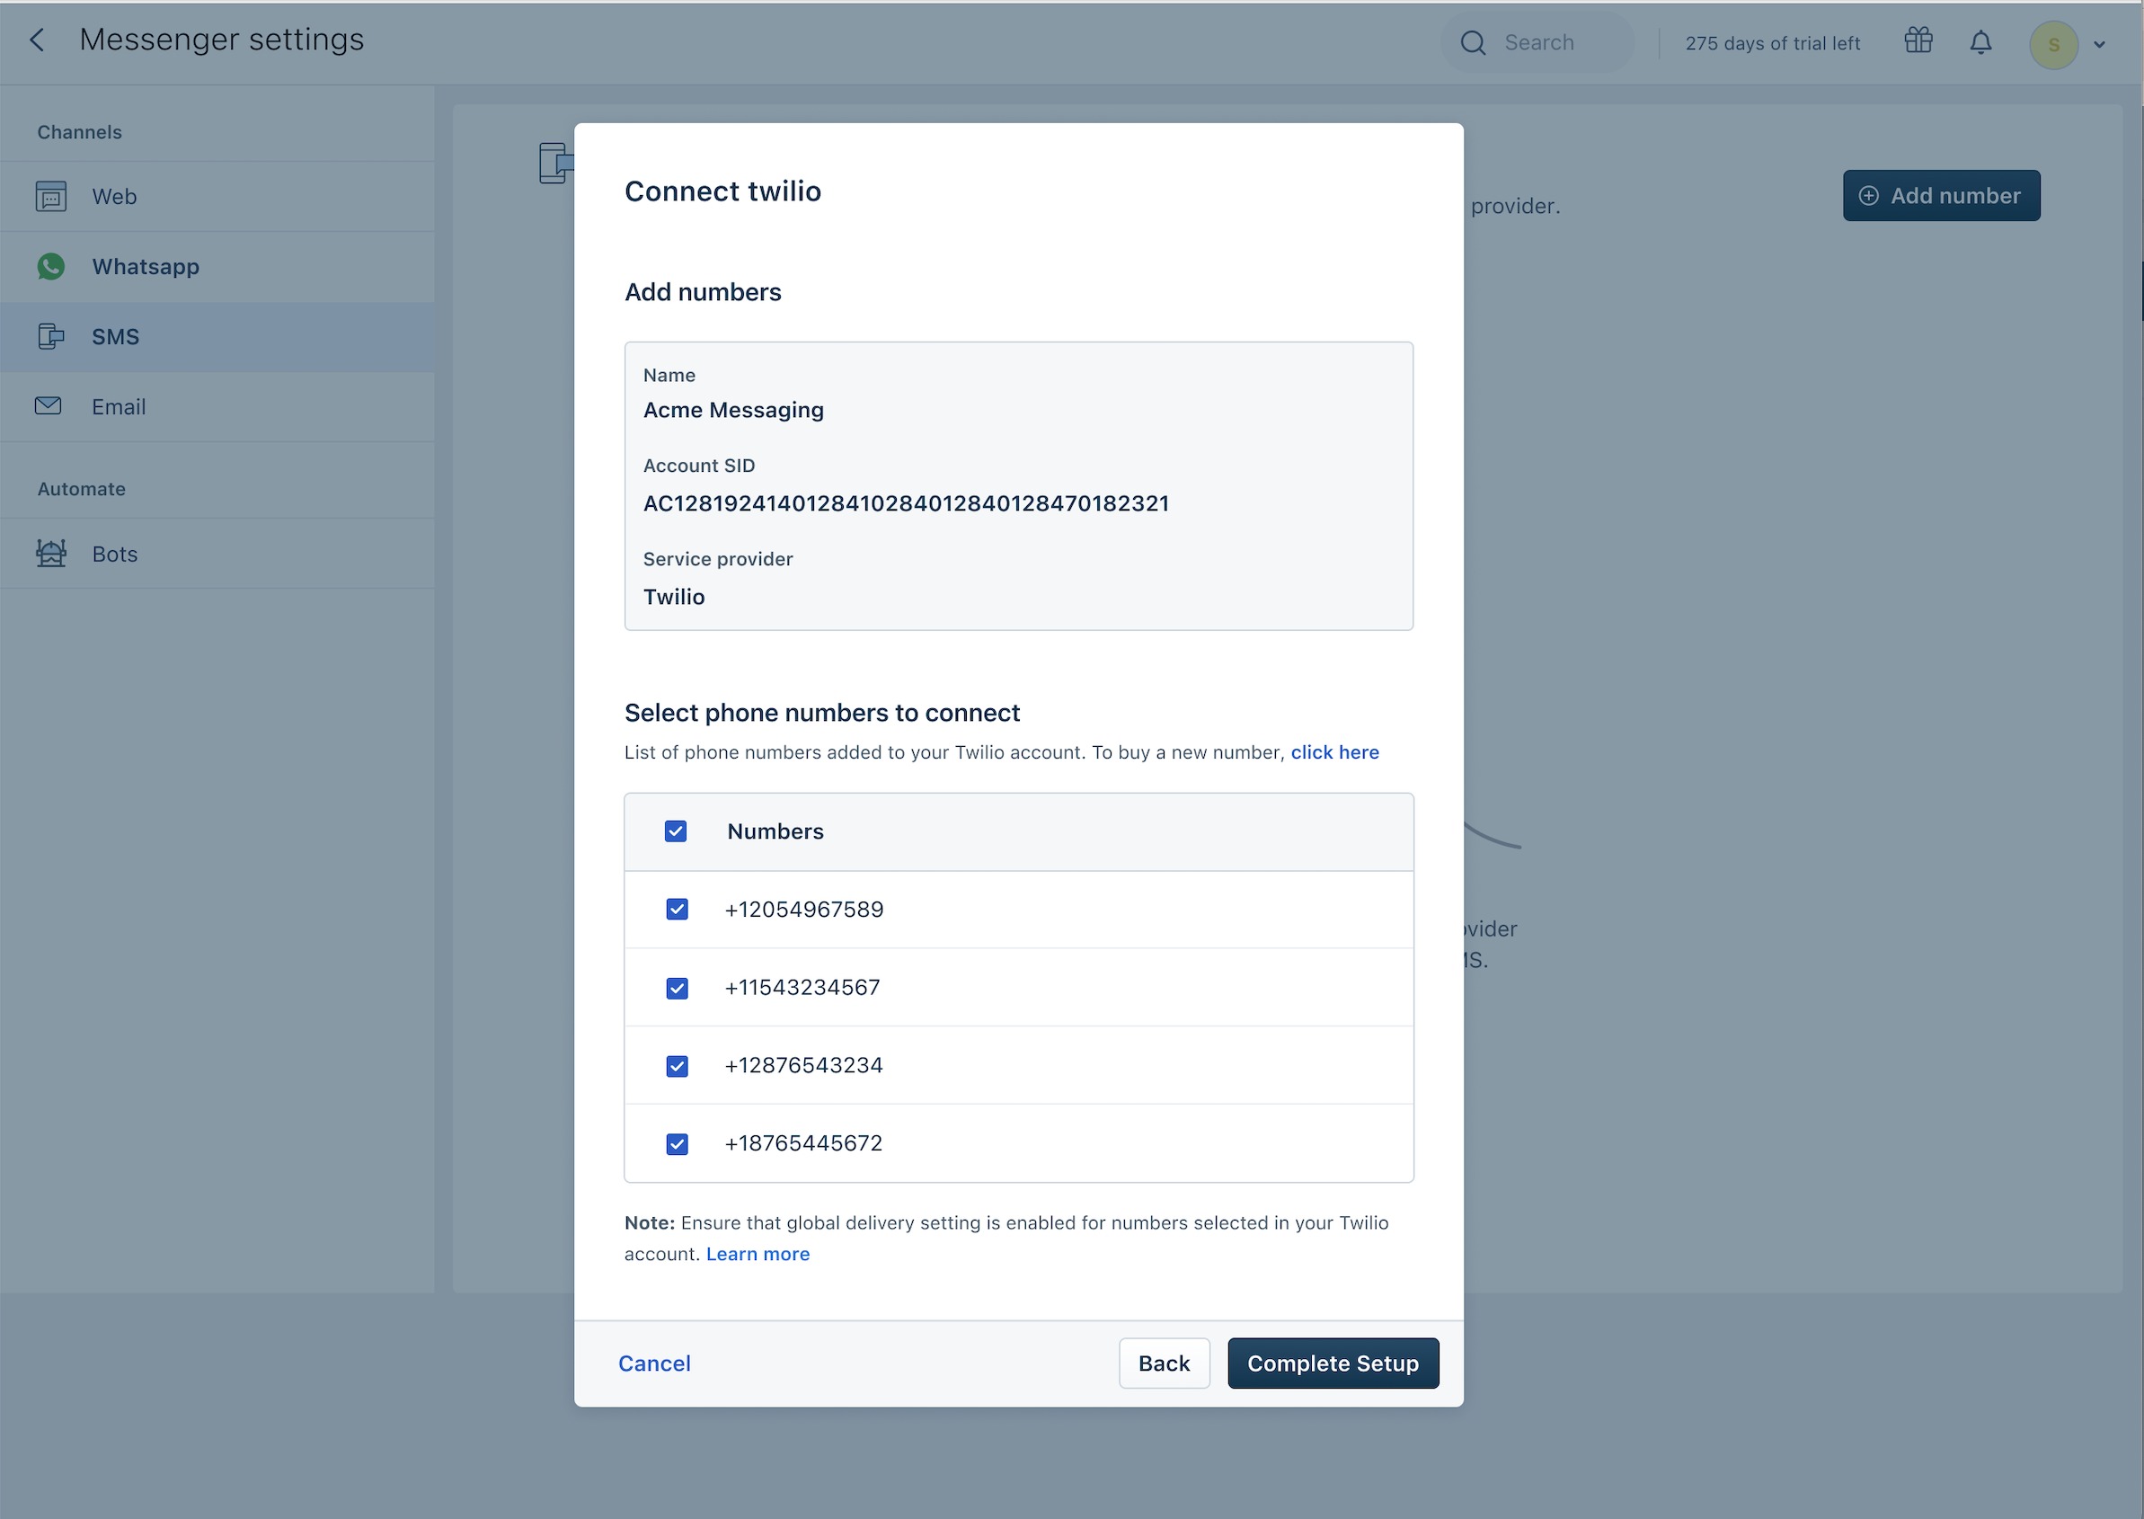The width and height of the screenshot is (2144, 1519).
Task: Click the 'Connect twilio' dialog heading
Action: tap(722, 191)
